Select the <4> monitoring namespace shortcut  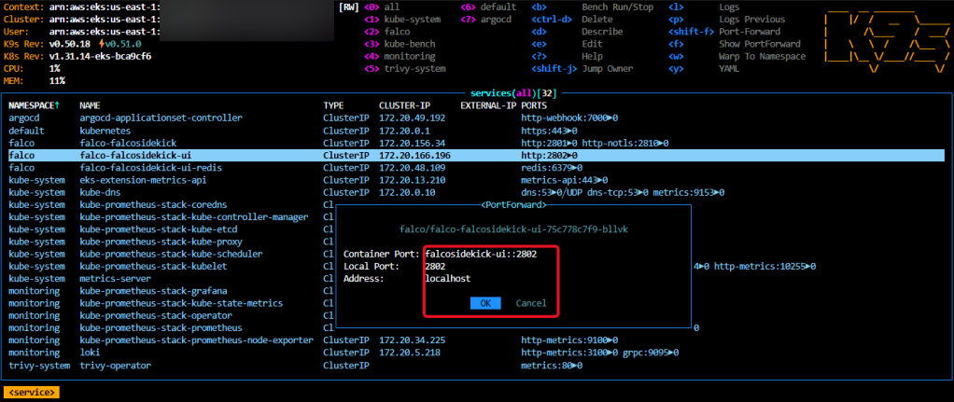400,56
